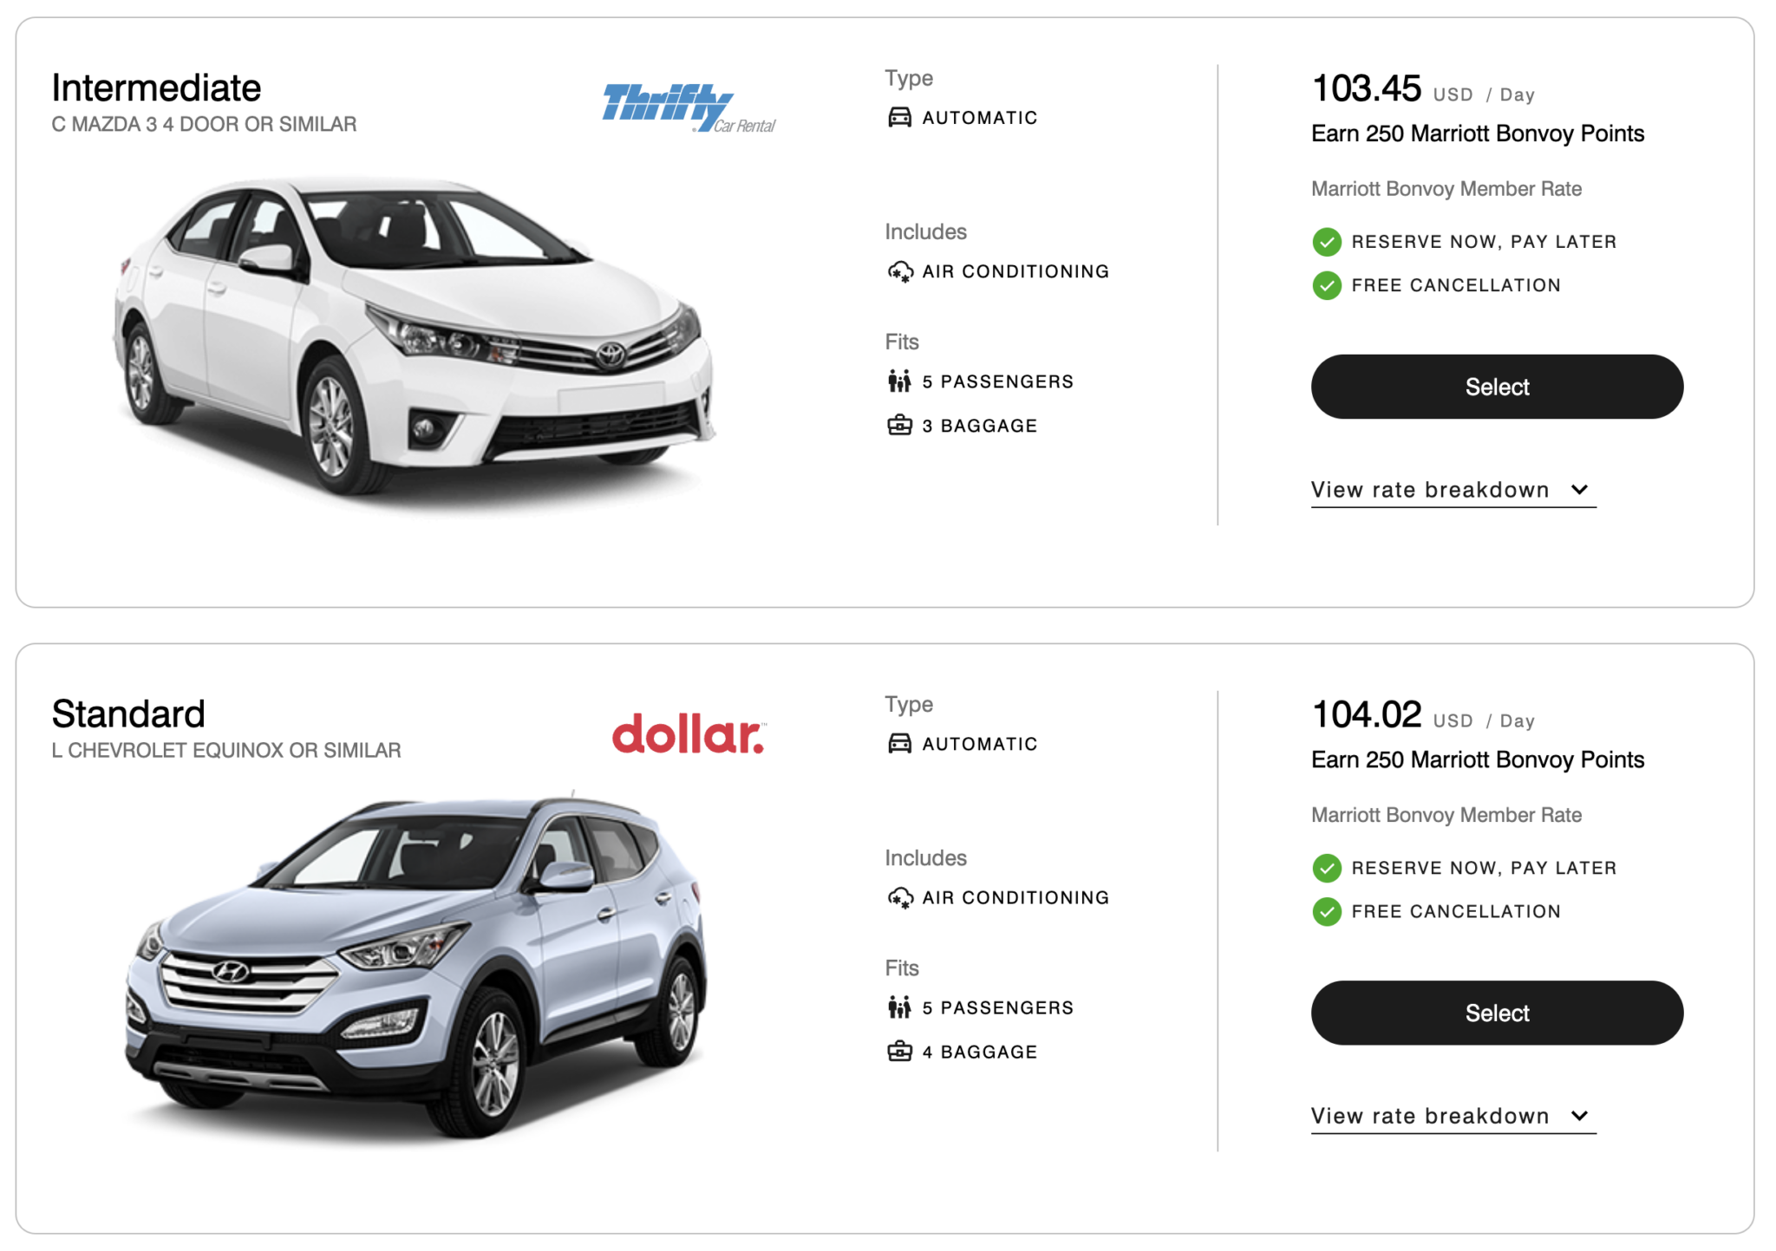Click the baggage icon next to 3 Baggage
This screenshot has width=1776, height=1251.
(x=899, y=426)
